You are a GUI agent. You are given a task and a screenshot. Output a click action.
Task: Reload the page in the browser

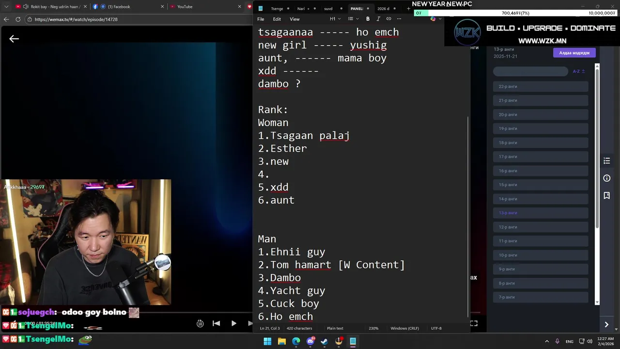point(18,19)
